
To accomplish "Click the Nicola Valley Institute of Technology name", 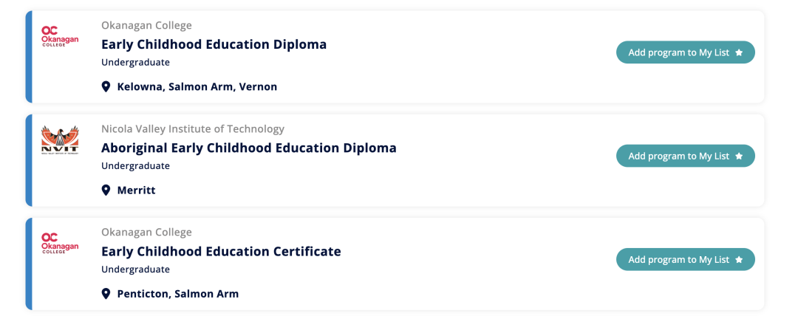I will [193, 129].
